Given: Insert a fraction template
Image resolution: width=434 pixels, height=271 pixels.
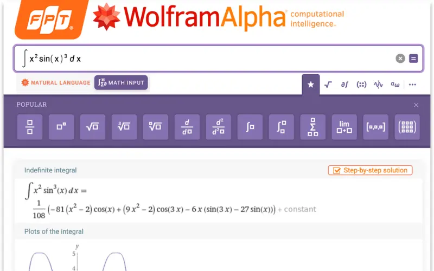Looking at the screenshot, I should (30, 127).
